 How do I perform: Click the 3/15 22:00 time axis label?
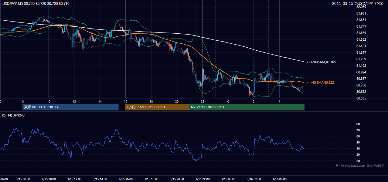(x=203, y=179)
